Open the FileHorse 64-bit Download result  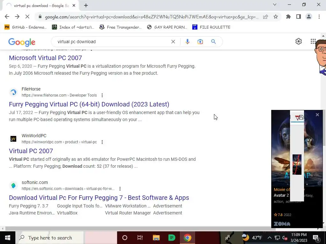(89, 104)
